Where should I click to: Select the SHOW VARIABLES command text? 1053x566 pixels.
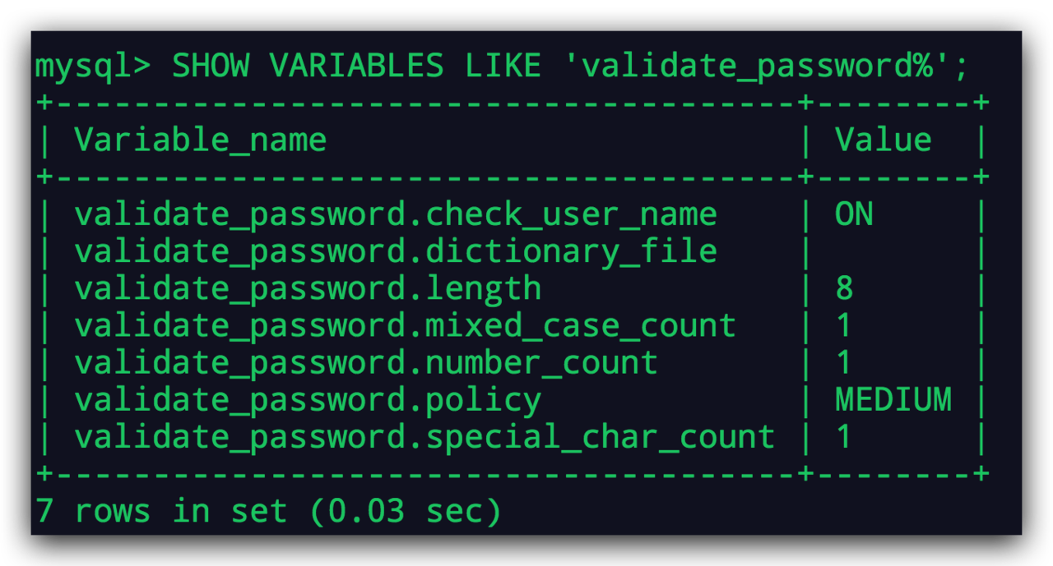(x=307, y=66)
